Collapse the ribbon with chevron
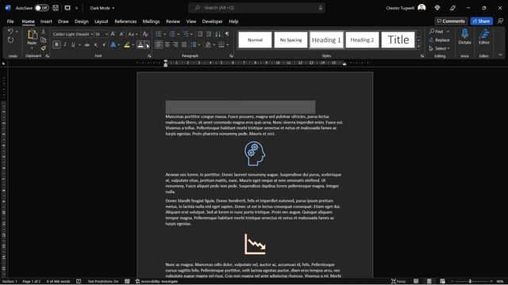The width and height of the screenshot is (508, 285). (500, 55)
